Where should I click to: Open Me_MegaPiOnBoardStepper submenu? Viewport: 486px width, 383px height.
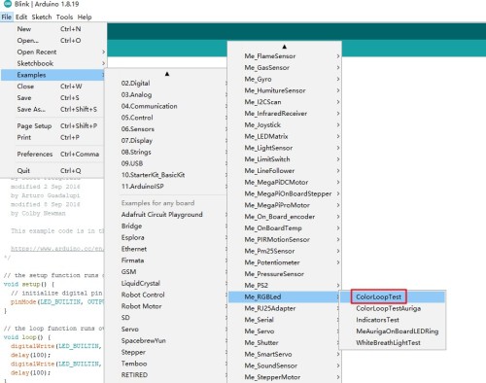click(x=285, y=193)
